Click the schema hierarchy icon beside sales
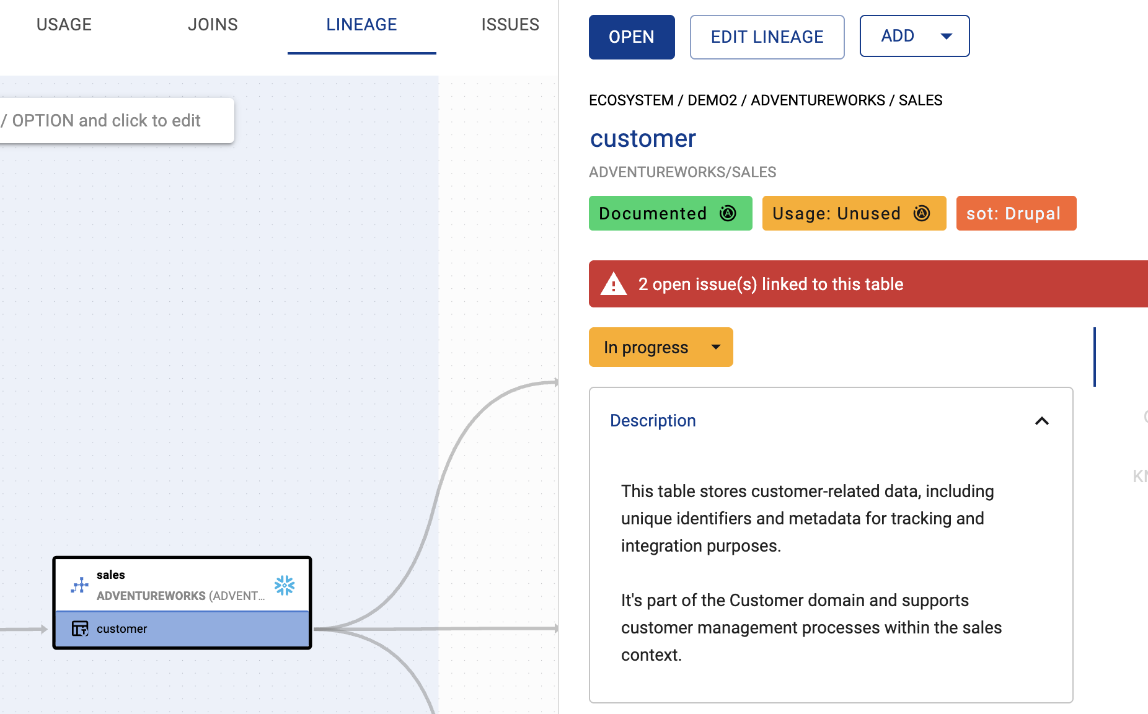 [80, 585]
